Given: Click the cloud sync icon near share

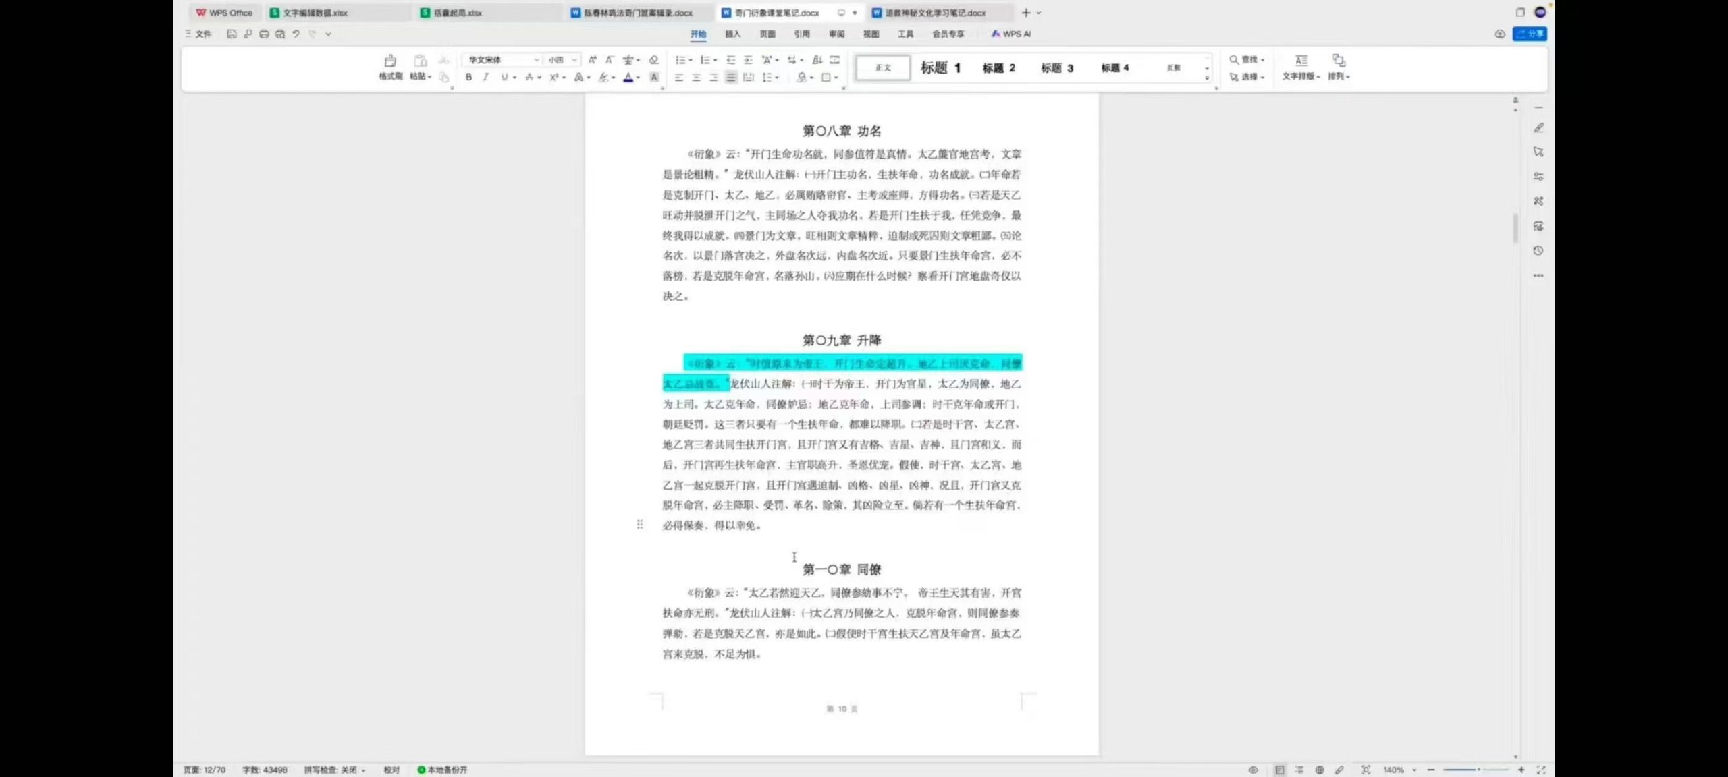Looking at the screenshot, I should tap(1500, 34).
